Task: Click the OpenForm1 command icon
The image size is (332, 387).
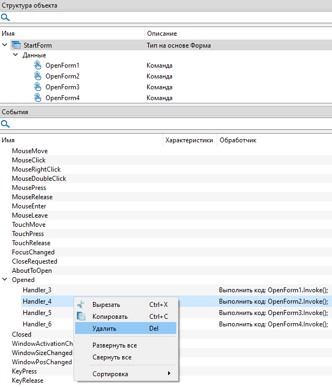Action: (38, 65)
